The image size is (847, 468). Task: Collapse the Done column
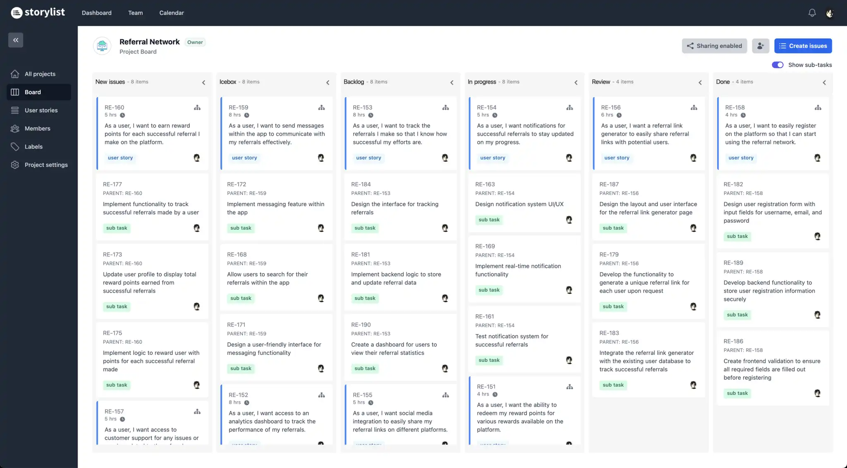coord(824,83)
